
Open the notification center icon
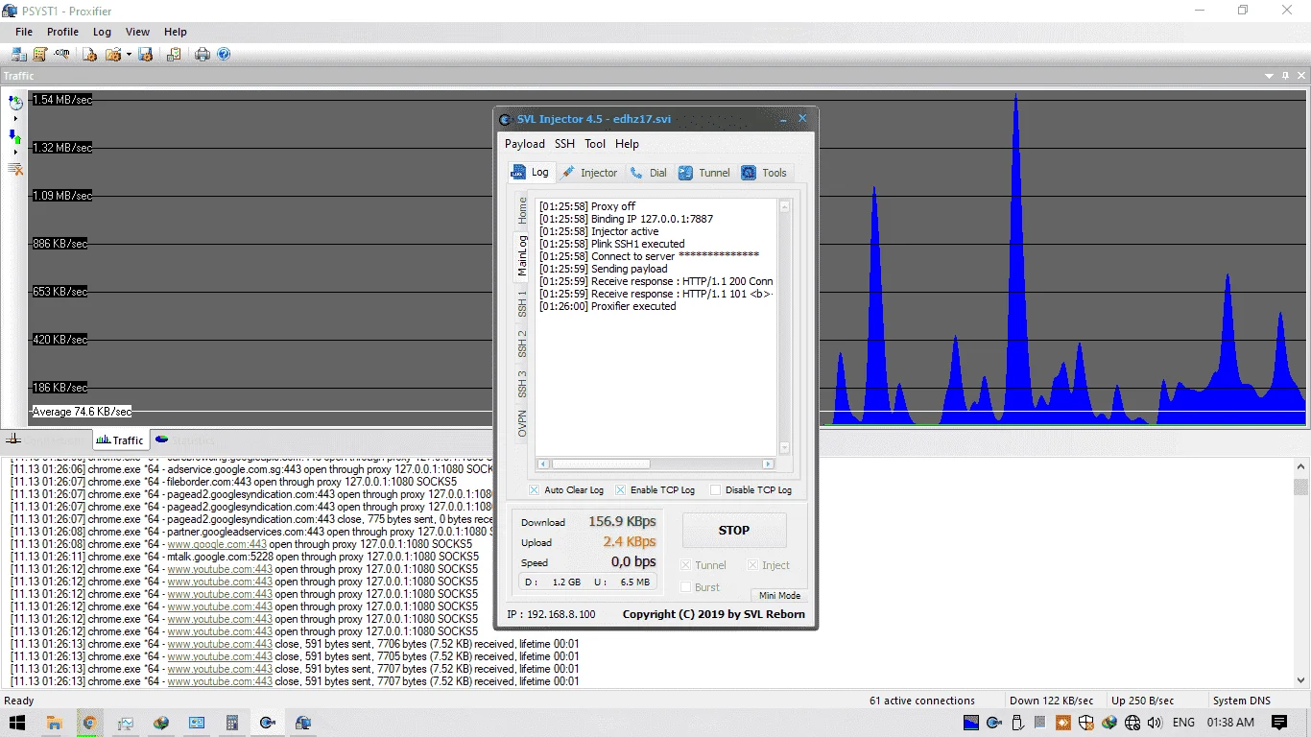(1279, 723)
